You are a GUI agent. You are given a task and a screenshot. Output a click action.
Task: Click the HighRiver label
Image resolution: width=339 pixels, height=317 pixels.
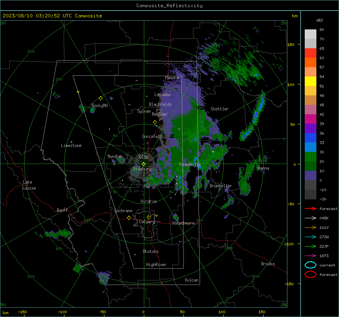click(x=156, y=265)
